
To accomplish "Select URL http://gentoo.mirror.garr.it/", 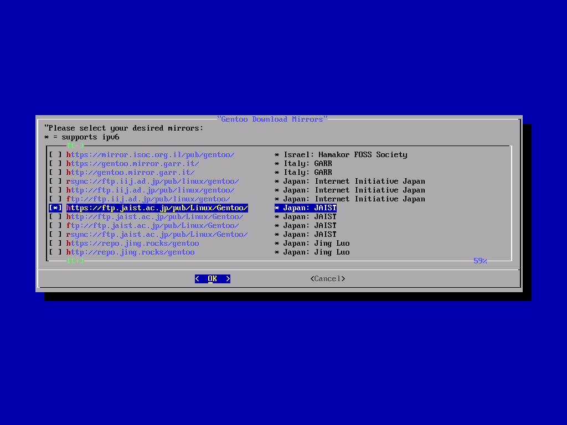I will (131, 173).
